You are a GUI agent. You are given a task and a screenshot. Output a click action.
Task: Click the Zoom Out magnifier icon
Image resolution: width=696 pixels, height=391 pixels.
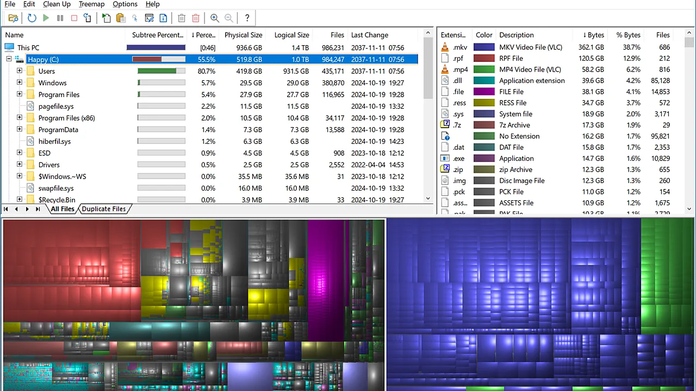tap(229, 18)
